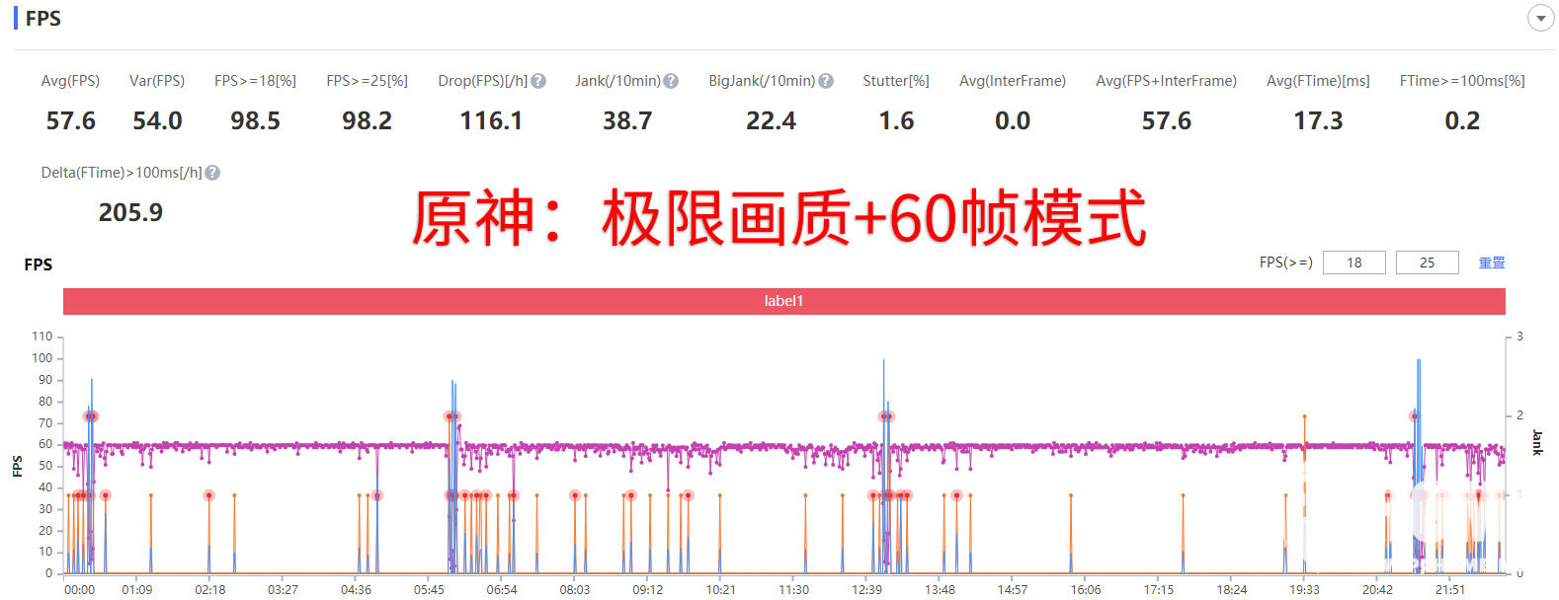Select the Avg(FPS+InterFrame) column header
Image resolution: width=1559 pixels, height=600 pixels.
[1166, 81]
